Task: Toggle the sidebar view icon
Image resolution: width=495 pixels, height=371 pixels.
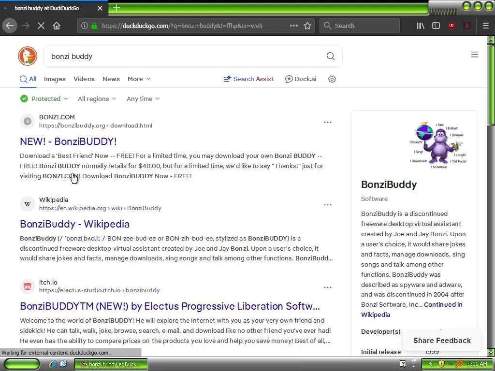Action: 436,26
